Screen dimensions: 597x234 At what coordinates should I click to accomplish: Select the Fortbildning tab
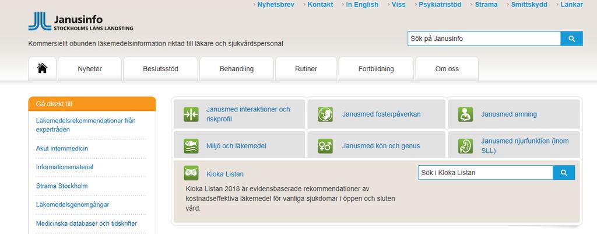pyautogui.click(x=376, y=69)
